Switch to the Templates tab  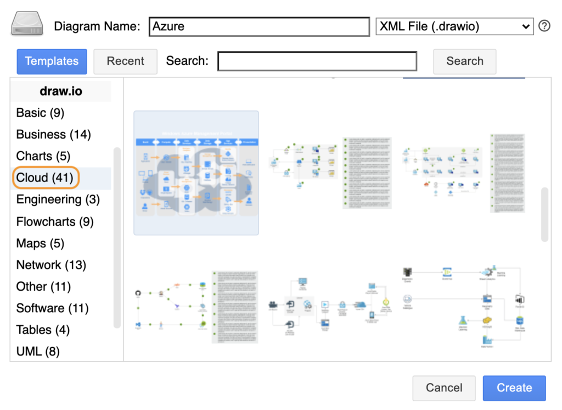(52, 62)
